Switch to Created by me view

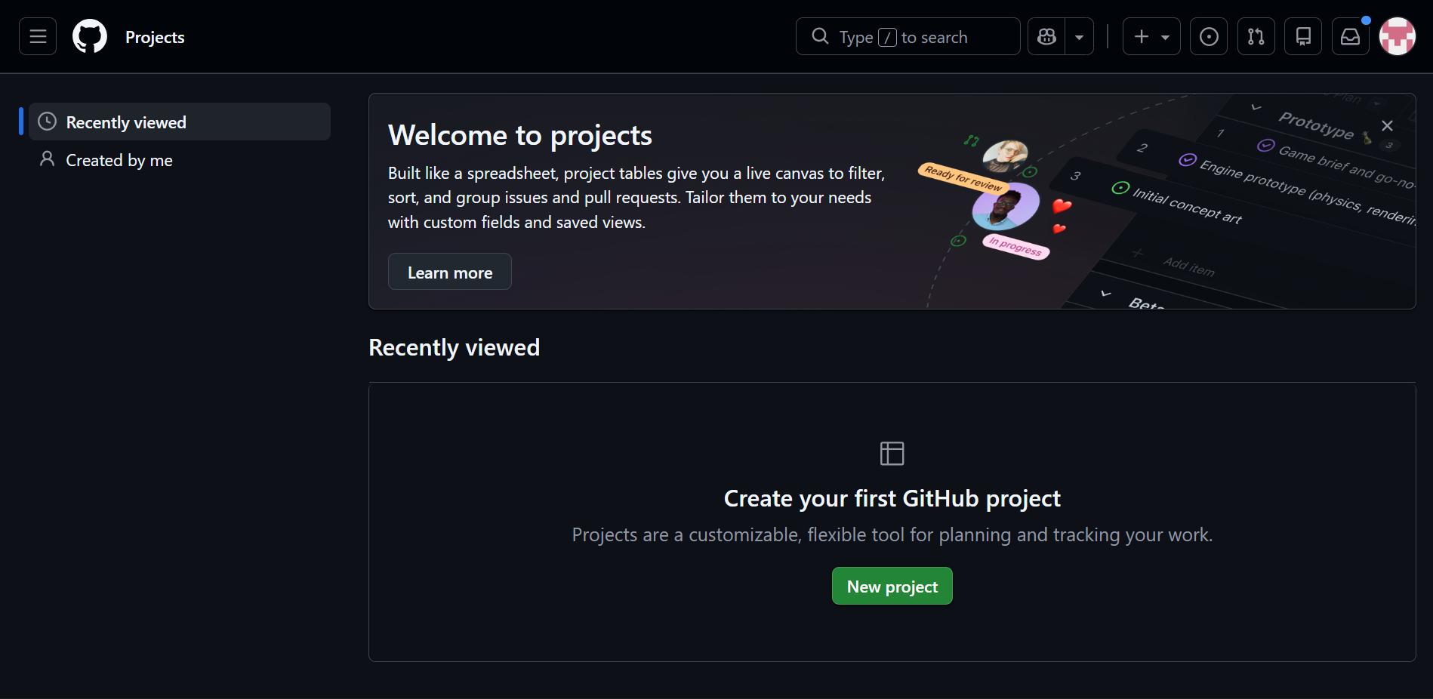tap(119, 160)
